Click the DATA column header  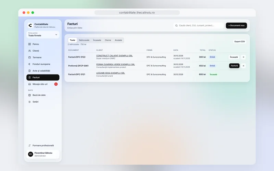point(176,50)
